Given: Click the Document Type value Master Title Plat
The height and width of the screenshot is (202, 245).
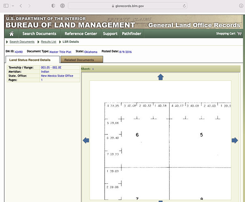Looking at the screenshot, I should pyautogui.click(x=60, y=52).
